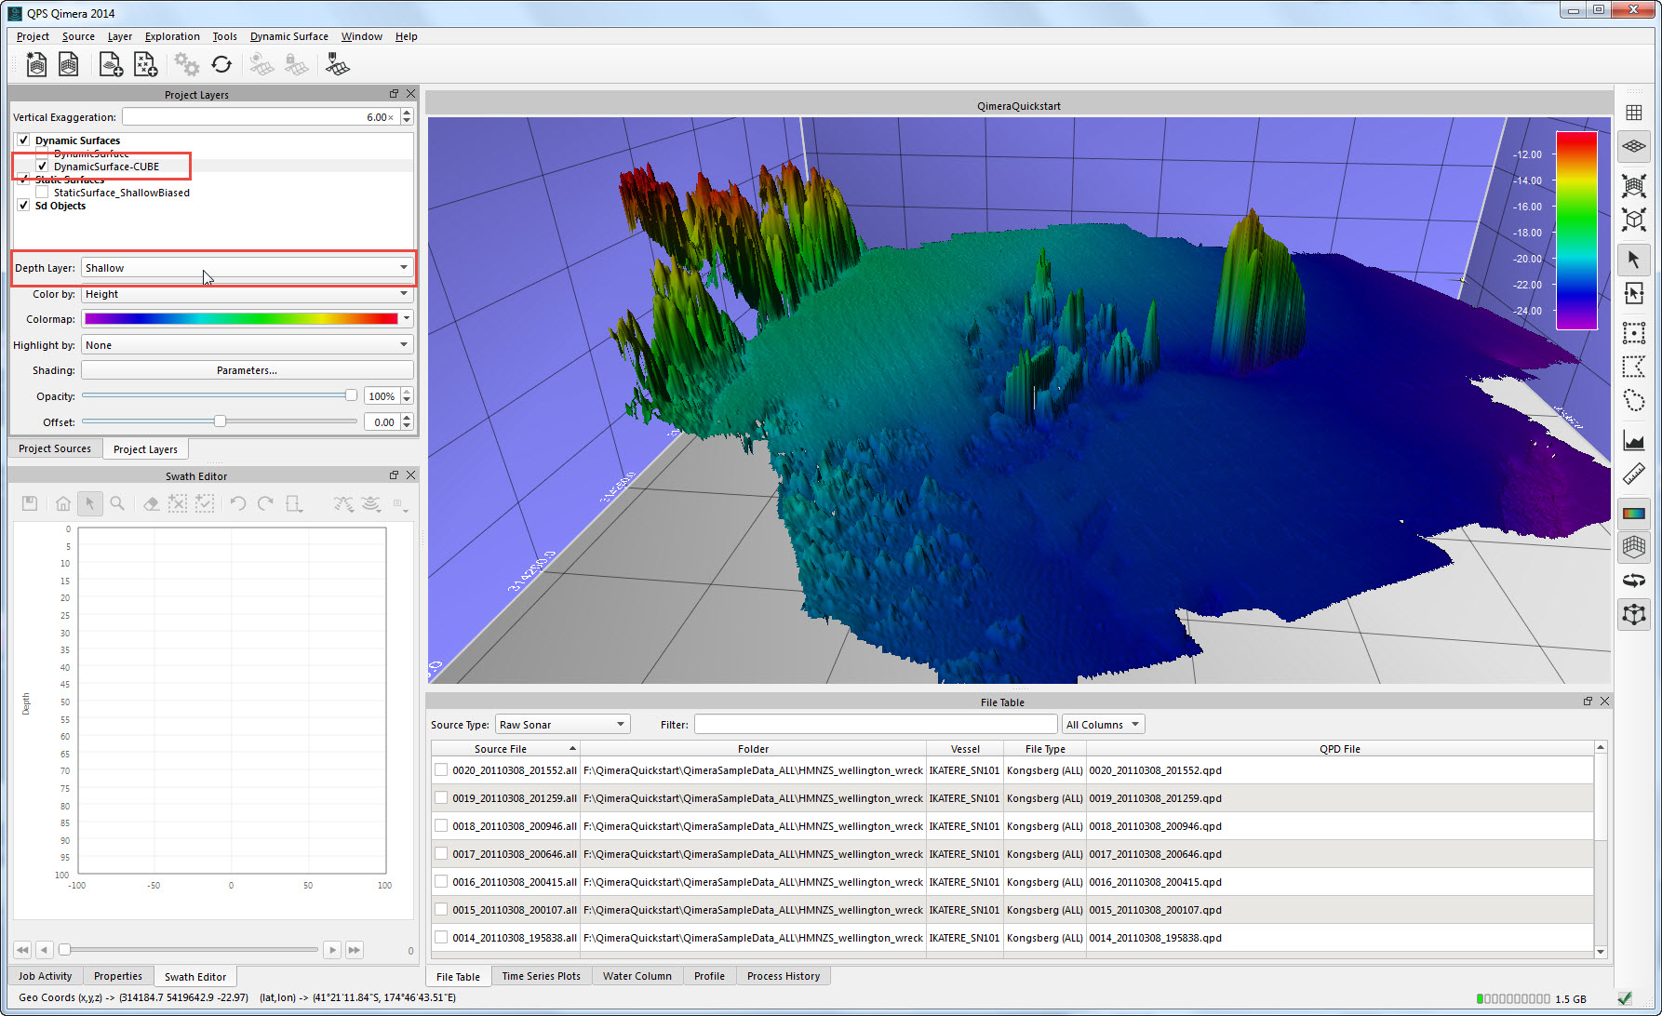The width and height of the screenshot is (1662, 1016).
Task: Switch to the Water Column tab
Action: [637, 976]
